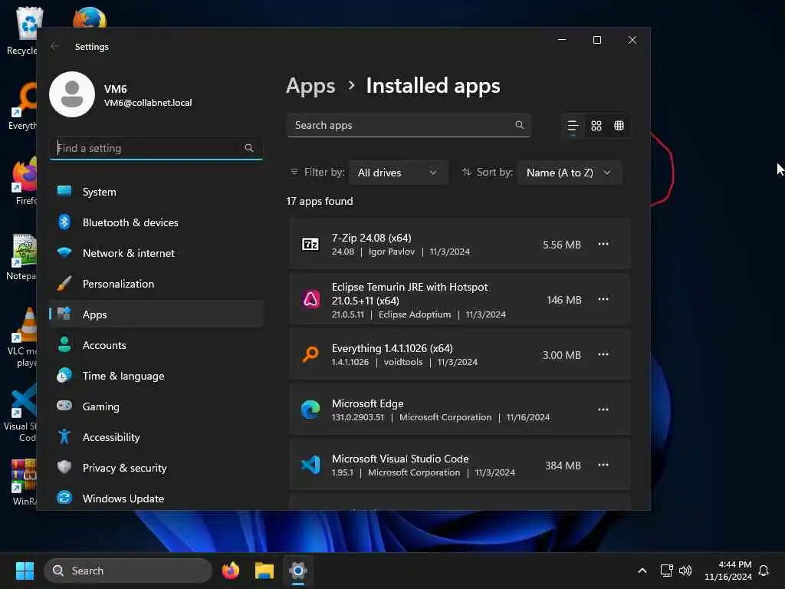This screenshot has height=589, width=785.
Task: Open Bluetooth & devices settings
Action: click(x=156, y=222)
